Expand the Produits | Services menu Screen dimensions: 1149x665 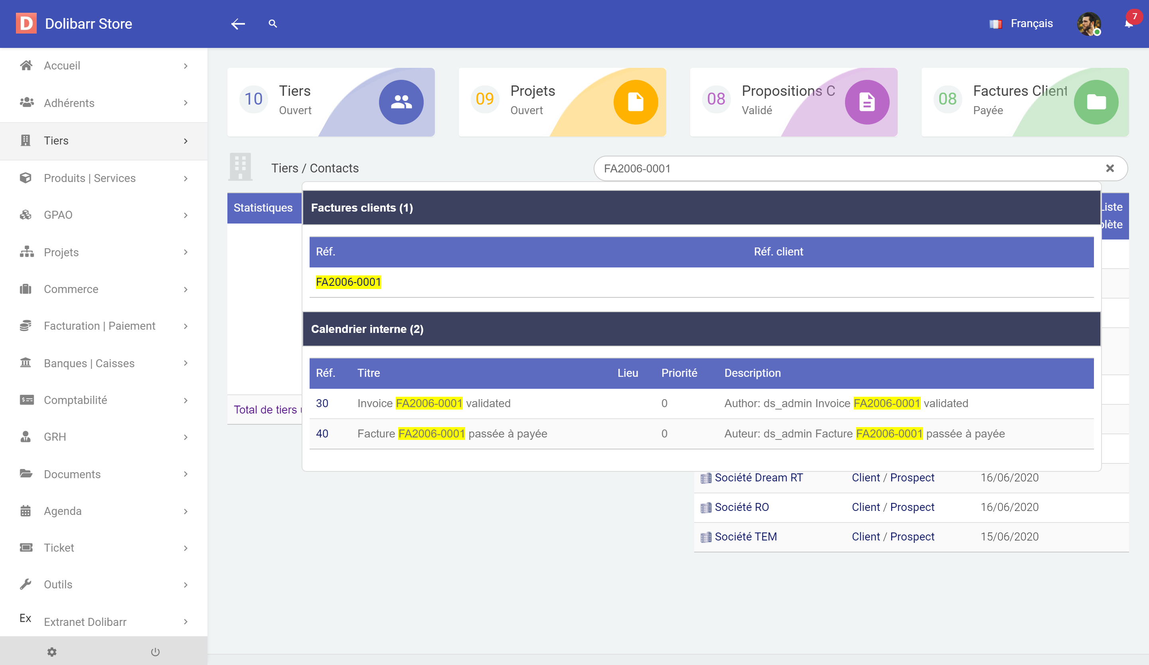[x=104, y=178]
